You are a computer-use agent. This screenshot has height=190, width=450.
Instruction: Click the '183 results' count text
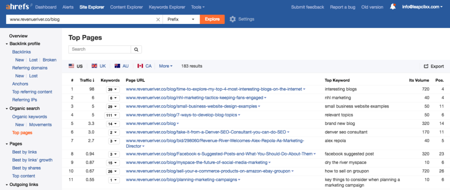pos(191,66)
